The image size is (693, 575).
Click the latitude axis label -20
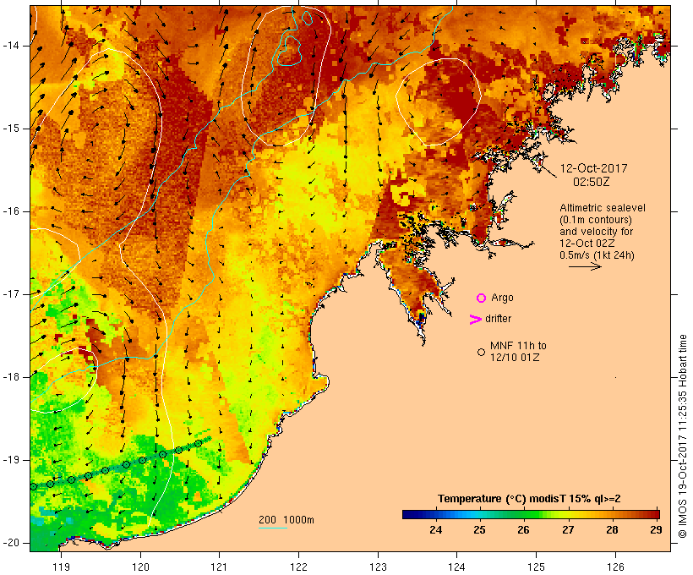[11, 543]
